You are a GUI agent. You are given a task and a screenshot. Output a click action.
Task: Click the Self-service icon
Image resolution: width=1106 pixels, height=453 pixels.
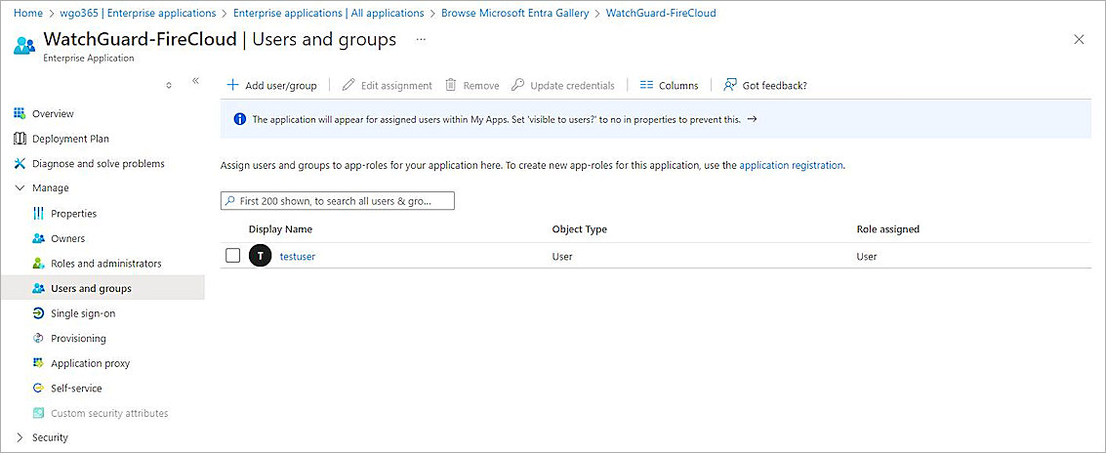click(39, 389)
